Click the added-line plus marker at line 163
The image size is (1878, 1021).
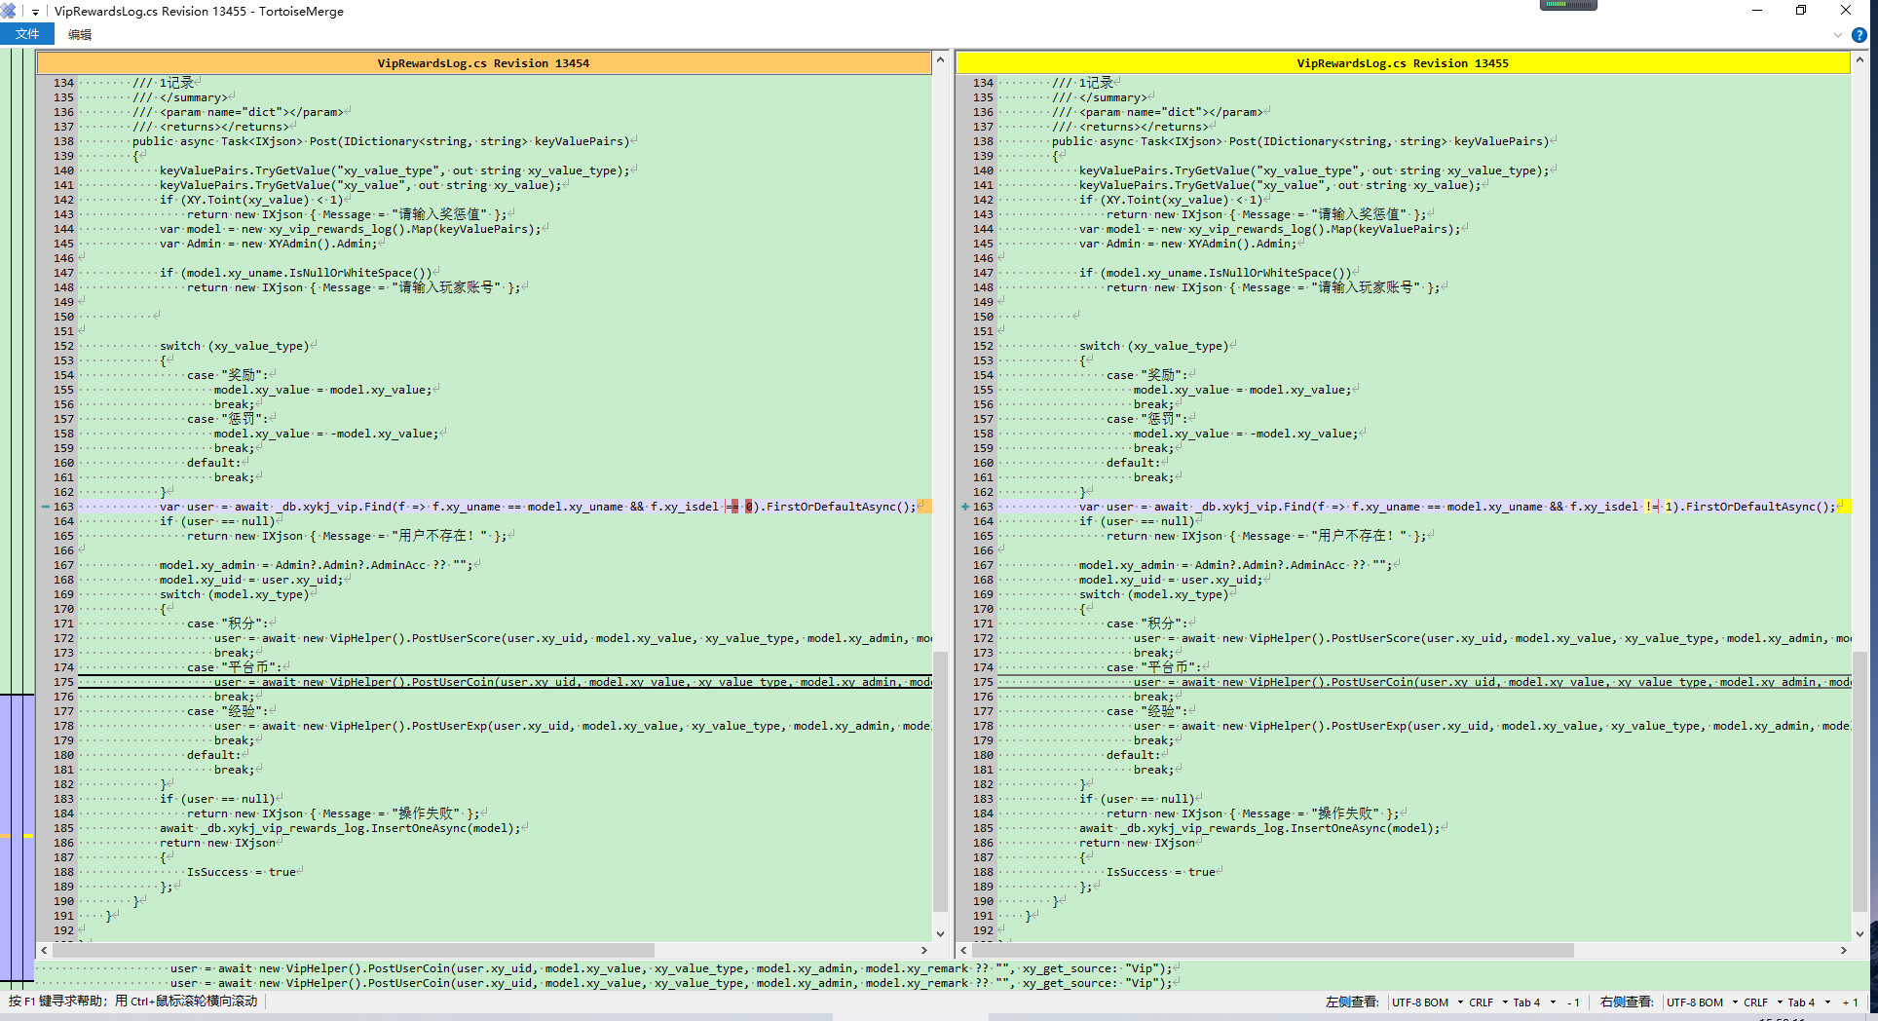click(964, 507)
